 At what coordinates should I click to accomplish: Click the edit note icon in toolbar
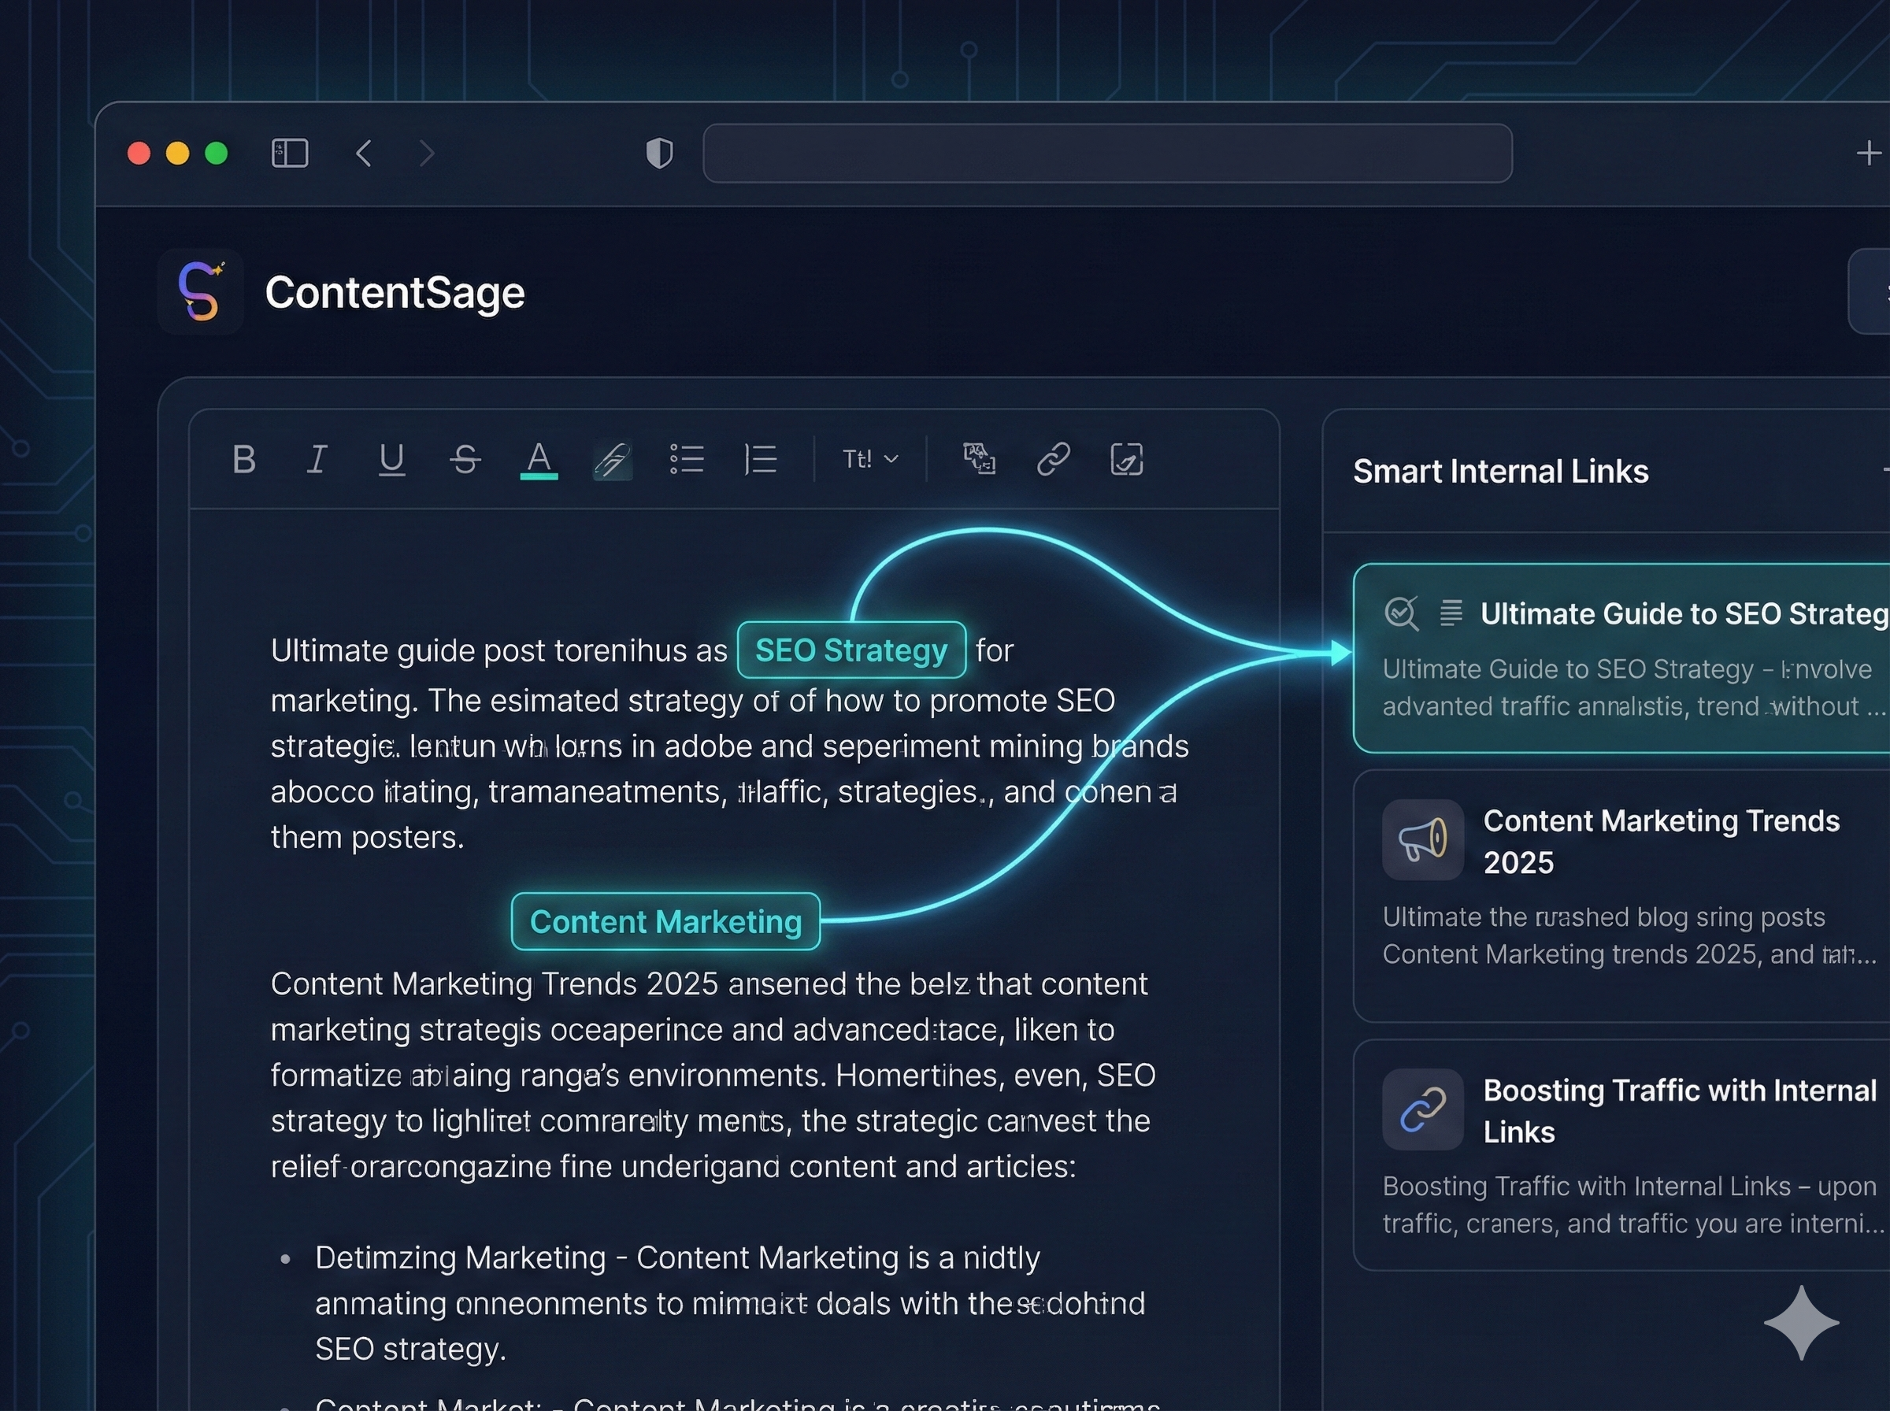click(x=1126, y=459)
